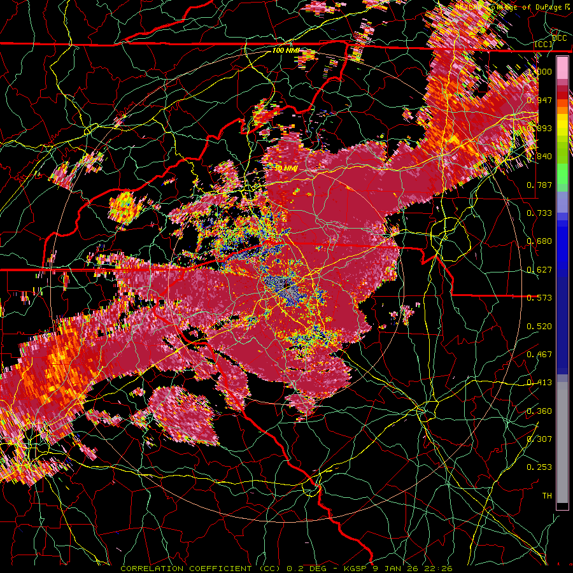
Task: Click the 0.627 legend value
Action: (539, 269)
